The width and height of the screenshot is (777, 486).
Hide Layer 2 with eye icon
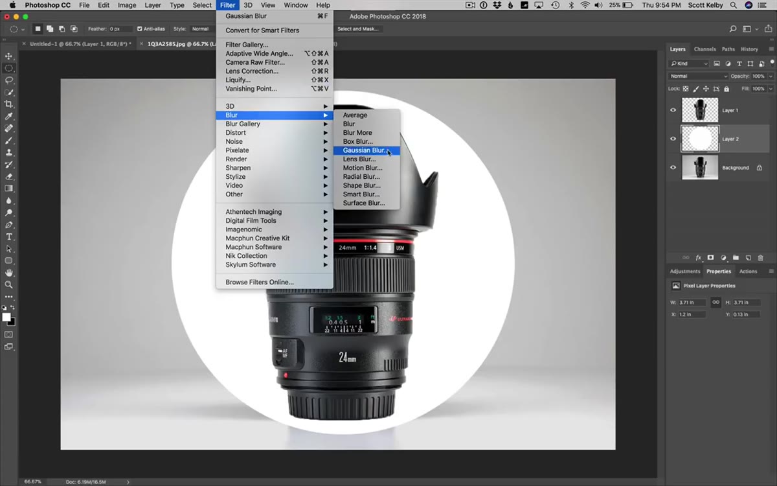coord(673,139)
